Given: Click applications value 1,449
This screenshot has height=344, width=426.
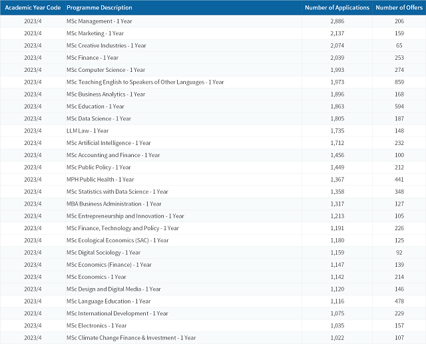Looking at the screenshot, I should point(337,167).
